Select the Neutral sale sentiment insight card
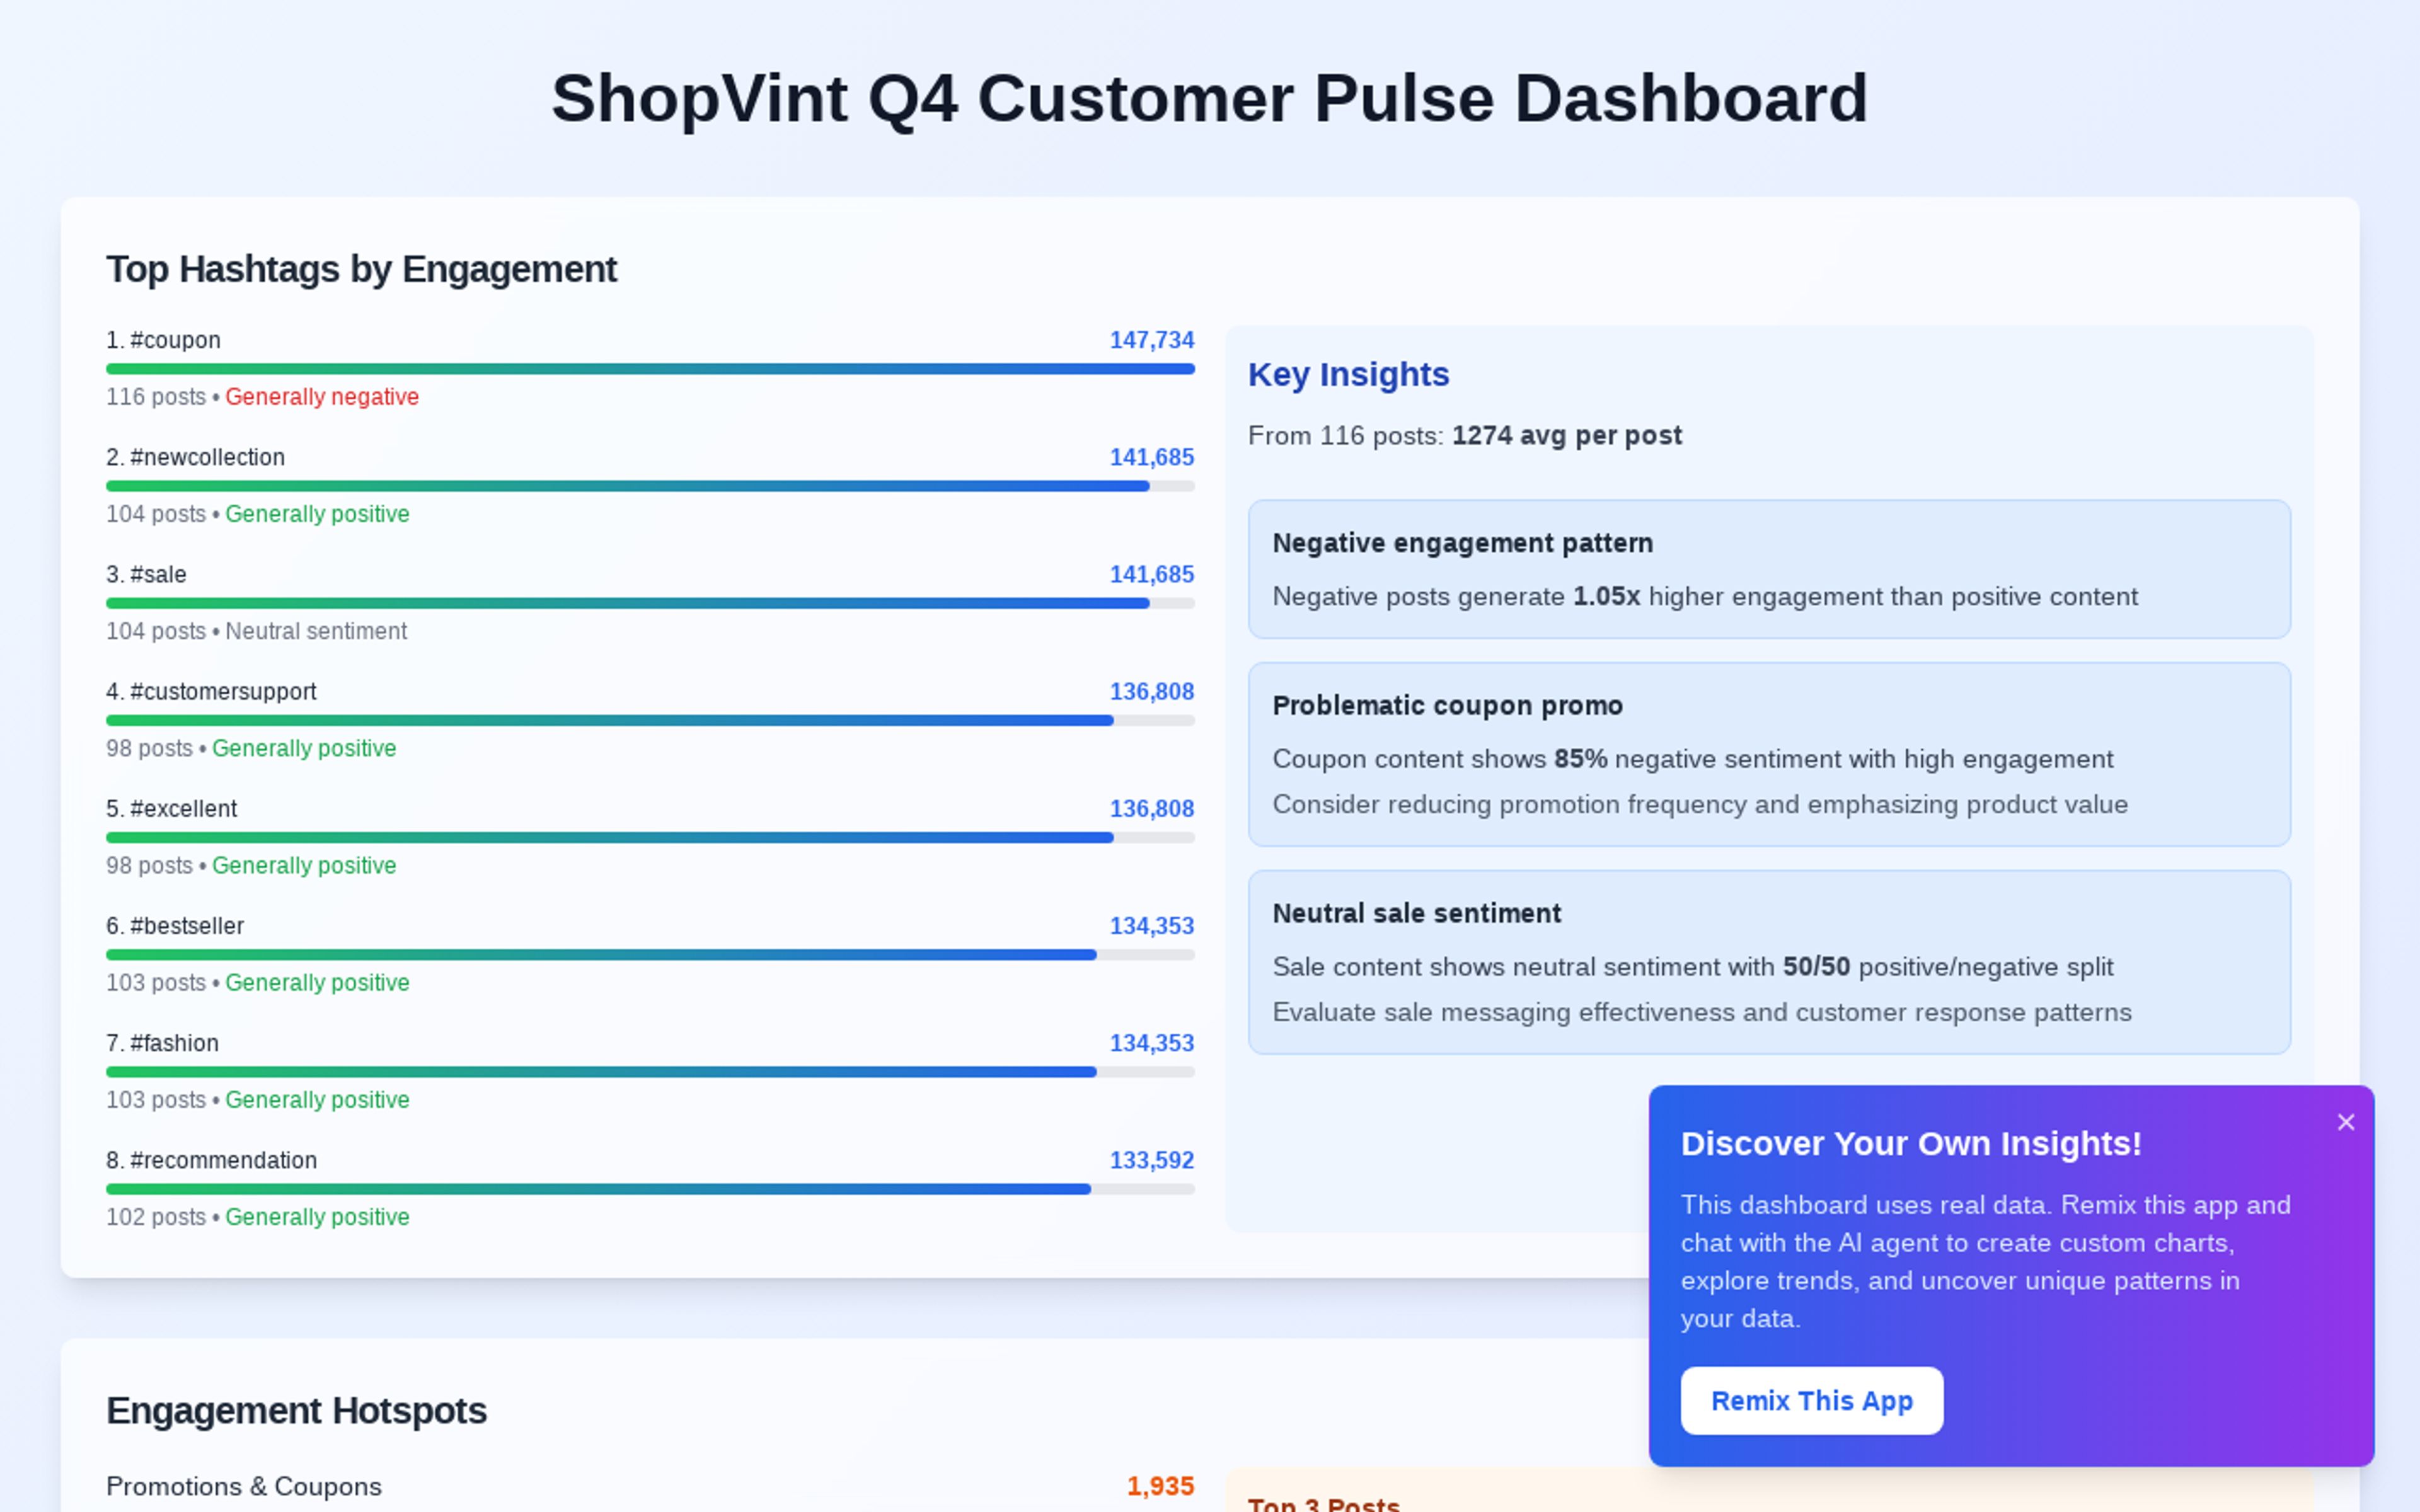 point(1768,961)
